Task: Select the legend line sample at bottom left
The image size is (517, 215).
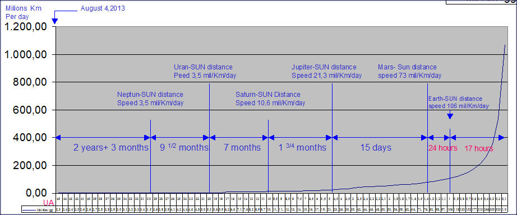Action: pos(29,209)
